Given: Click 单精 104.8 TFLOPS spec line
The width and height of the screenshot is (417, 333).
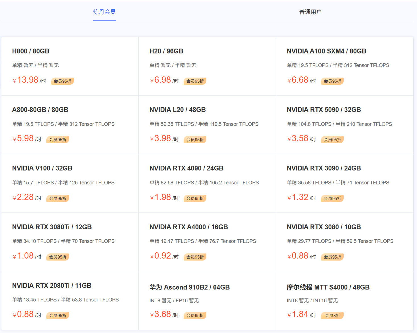Looking at the screenshot, I should (339, 124).
